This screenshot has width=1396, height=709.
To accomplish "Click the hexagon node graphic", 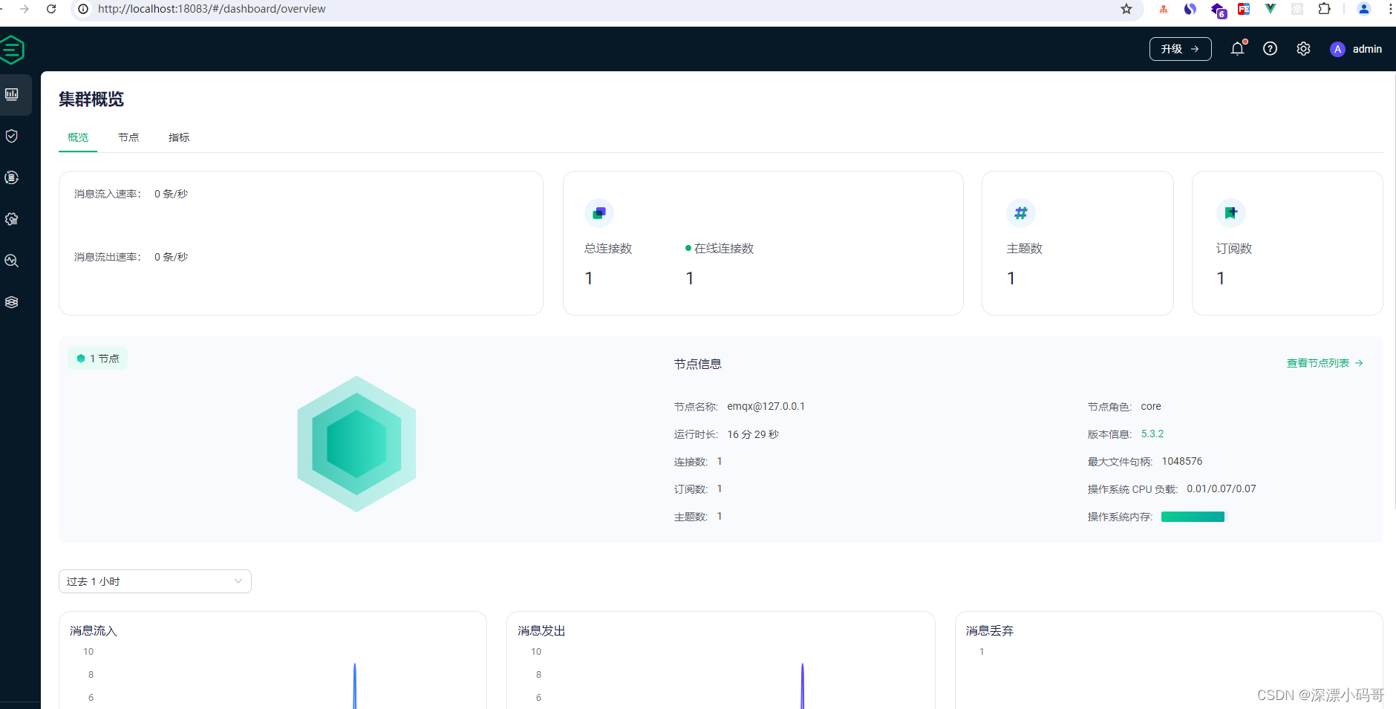I will click(x=356, y=444).
